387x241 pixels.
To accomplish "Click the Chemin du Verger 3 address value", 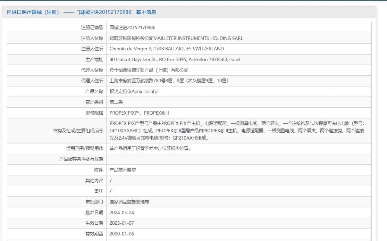I will coord(167,49).
